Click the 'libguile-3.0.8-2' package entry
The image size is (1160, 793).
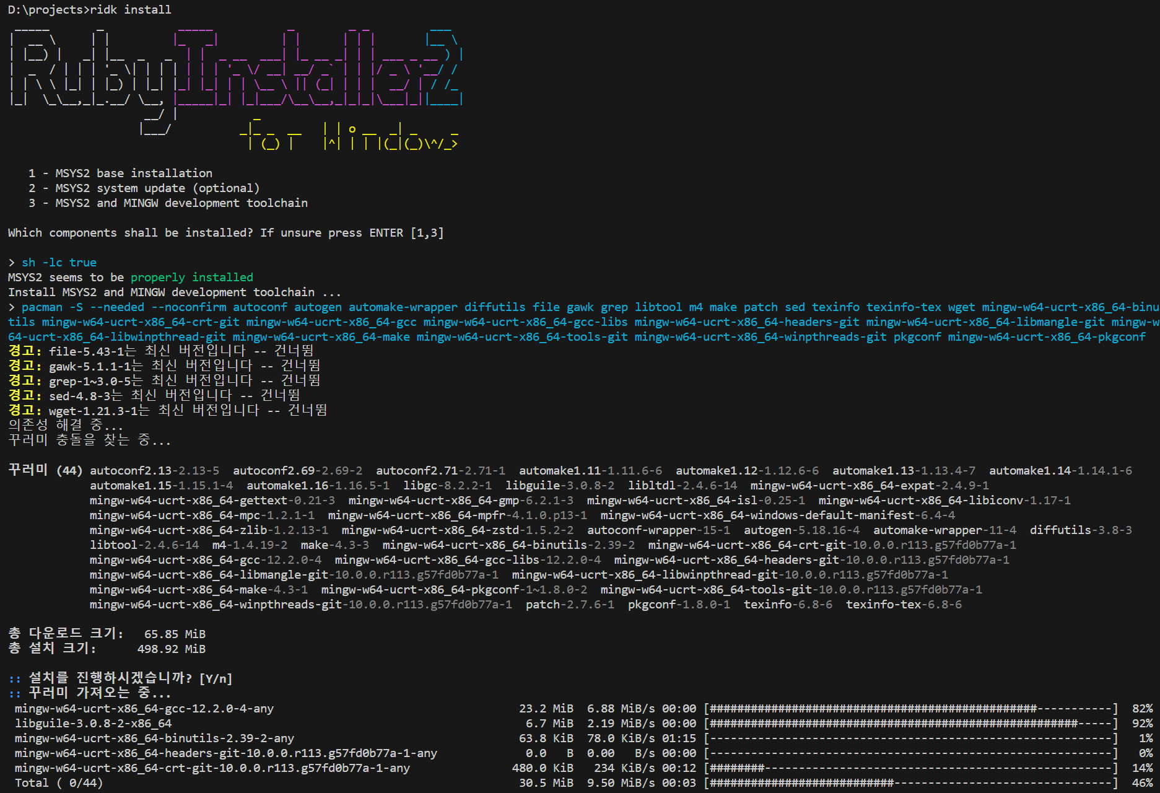(560, 485)
